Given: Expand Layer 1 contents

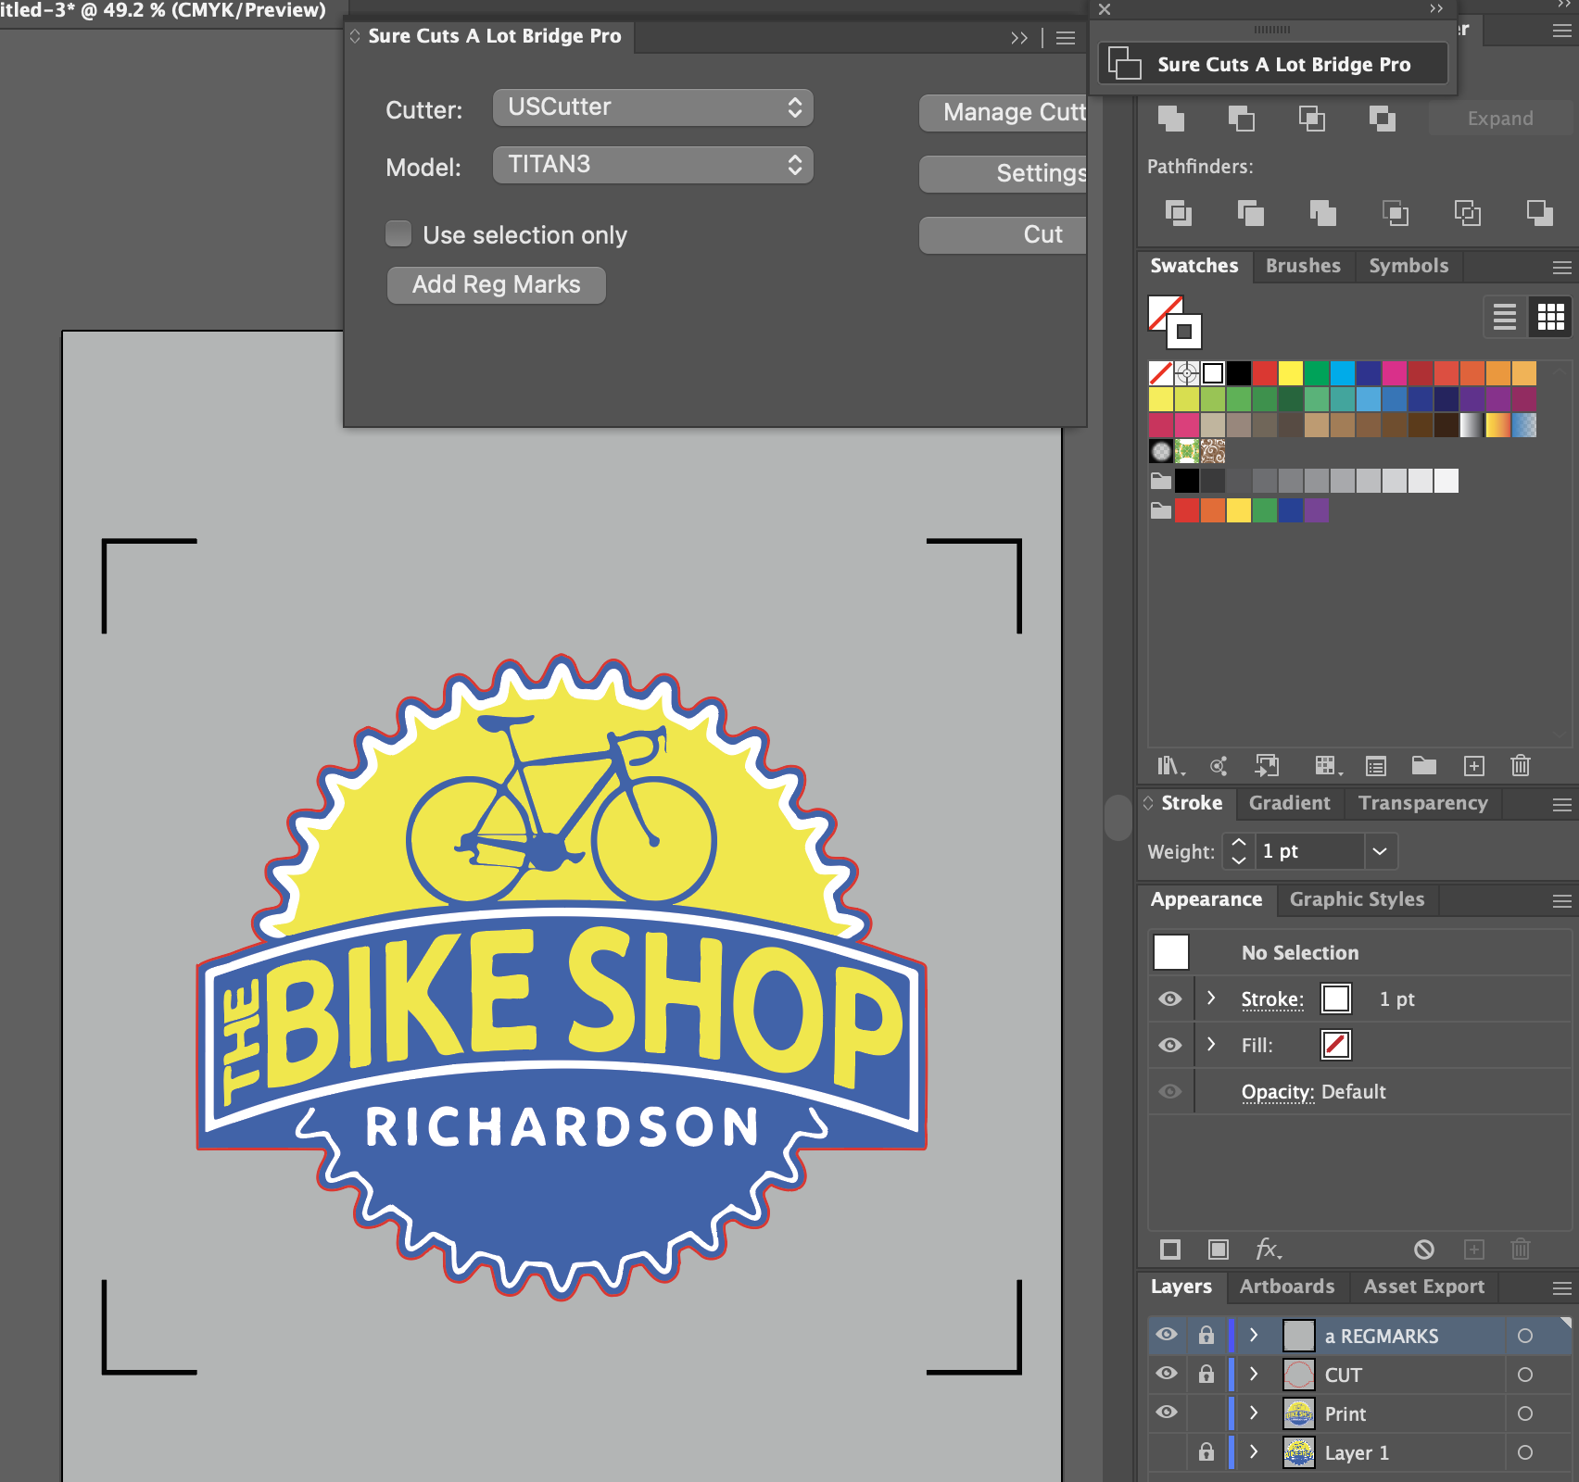Looking at the screenshot, I should tap(1254, 1451).
